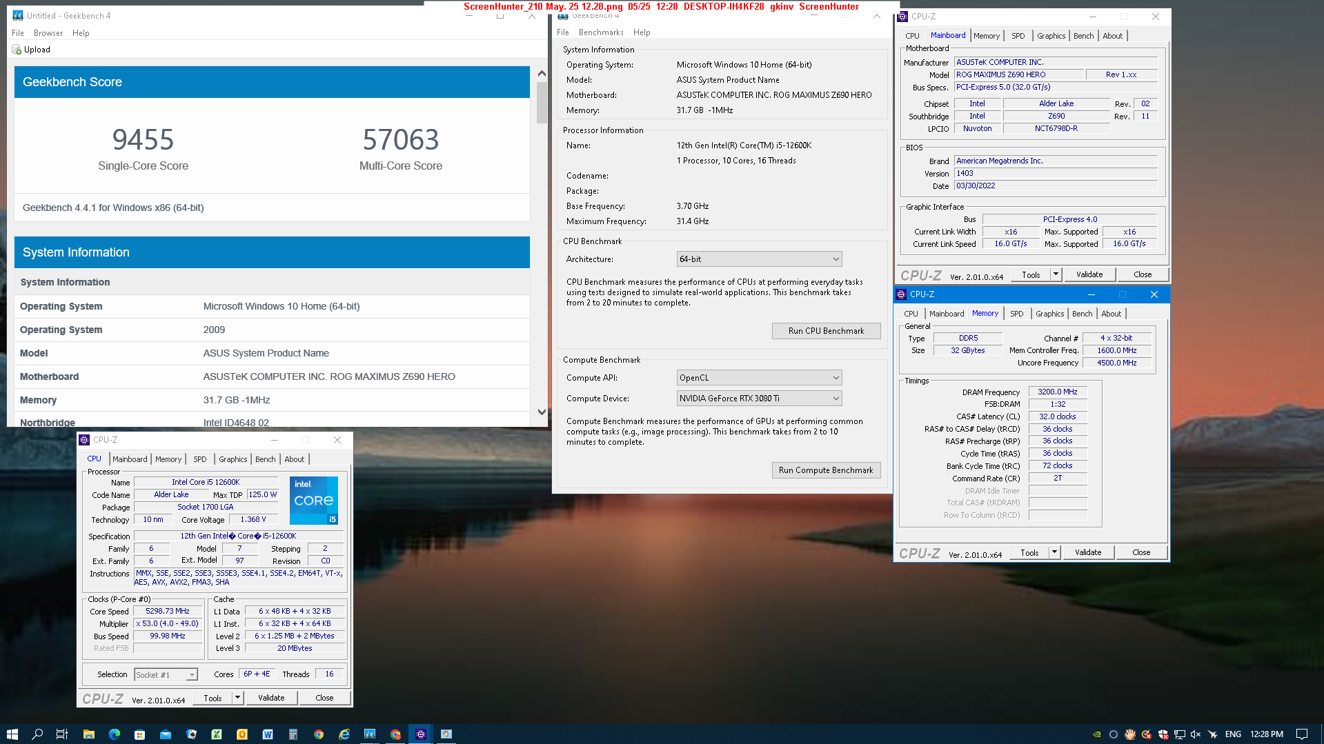Click the Geekbench results scroll-down arrow
The image size is (1324, 744).
[x=542, y=412]
